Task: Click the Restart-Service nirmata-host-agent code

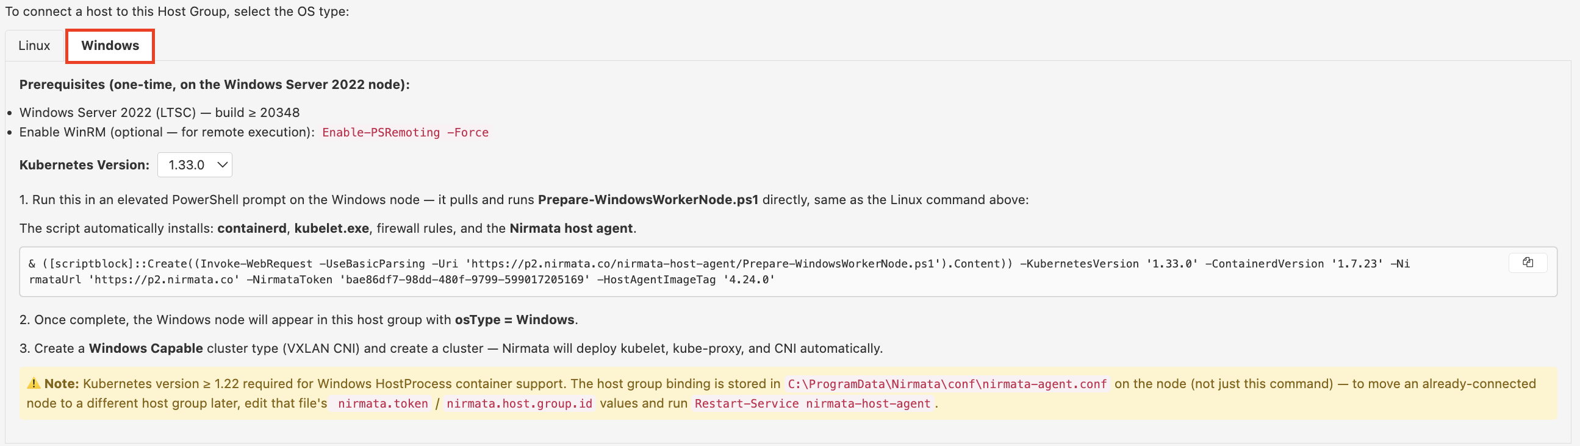Action: pos(813,404)
